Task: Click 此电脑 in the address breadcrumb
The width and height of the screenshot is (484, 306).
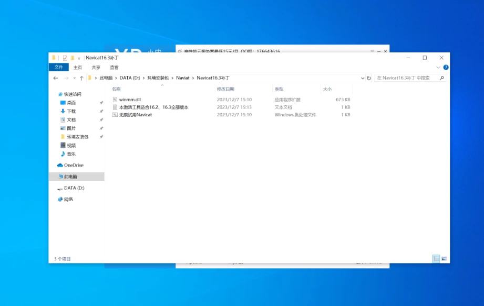Action: point(106,78)
